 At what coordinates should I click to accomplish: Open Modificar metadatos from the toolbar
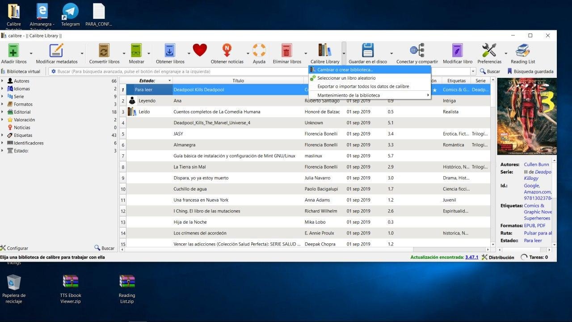coord(56,50)
